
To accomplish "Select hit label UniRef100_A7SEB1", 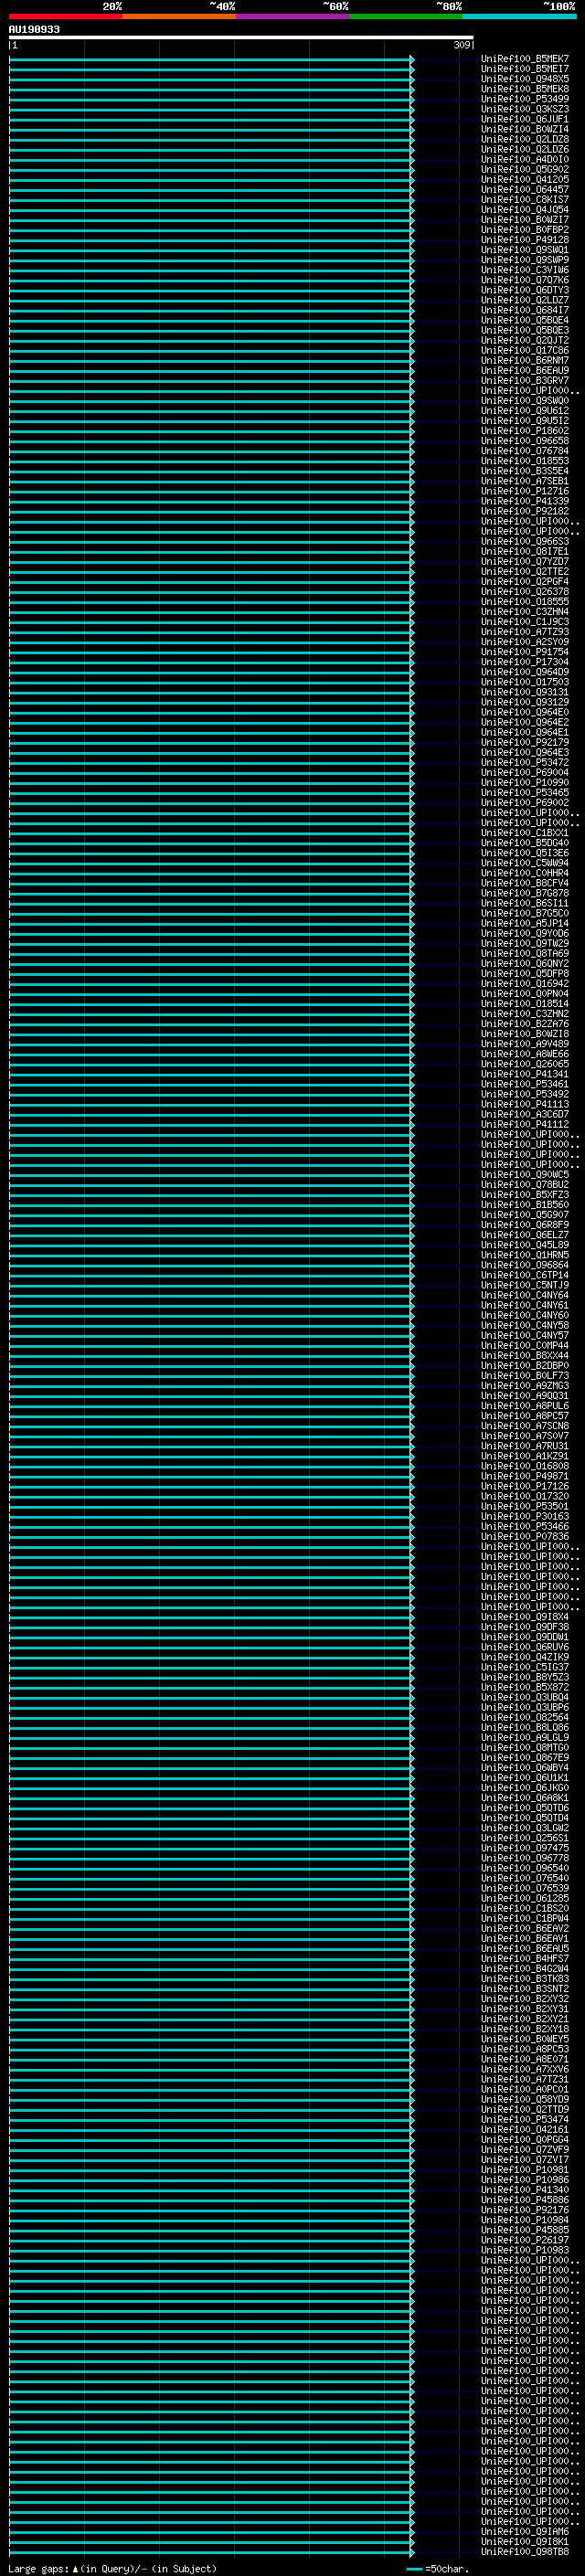I will pos(525,481).
